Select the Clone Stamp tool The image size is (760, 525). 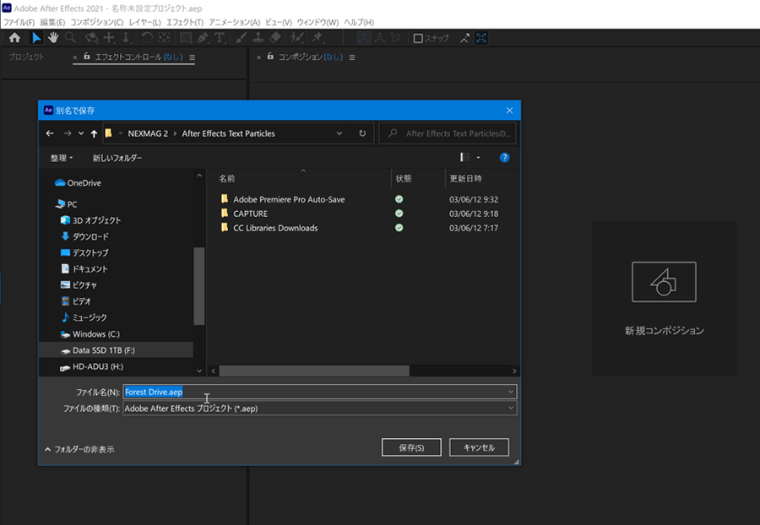(258, 38)
